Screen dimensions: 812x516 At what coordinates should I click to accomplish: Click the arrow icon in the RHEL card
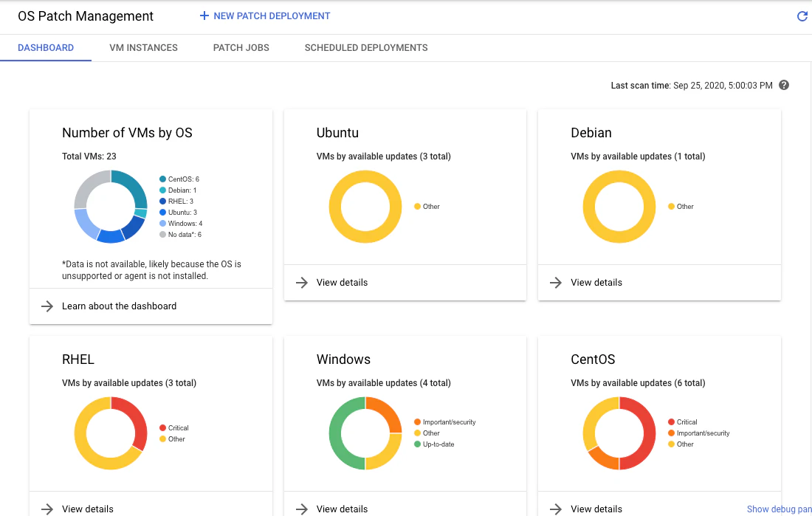coord(47,509)
